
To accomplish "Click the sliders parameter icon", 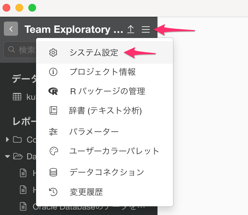I will click(x=53, y=132).
